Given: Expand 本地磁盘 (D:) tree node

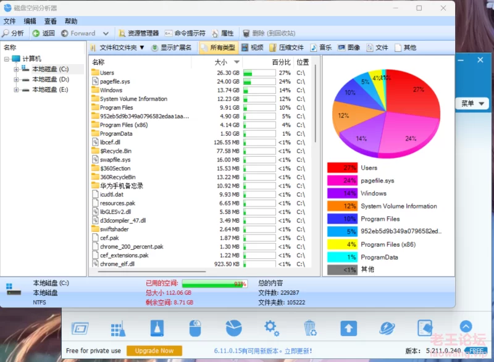Looking at the screenshot, I should coord(16,80).
